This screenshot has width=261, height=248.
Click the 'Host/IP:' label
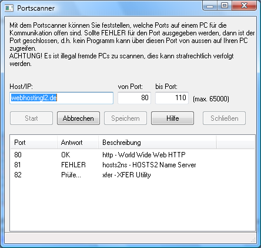tap(21, 87)
